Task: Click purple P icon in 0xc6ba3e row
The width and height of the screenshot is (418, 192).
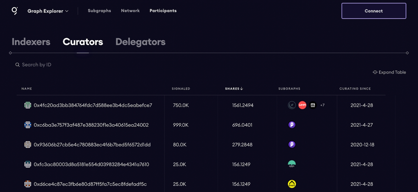Action: pyautogui.click(x=292, y=125)
